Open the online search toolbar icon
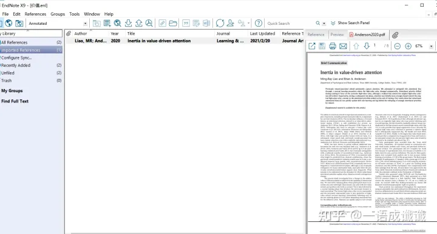Viewport: 437px width, 234px height. (x=118, y=24)
